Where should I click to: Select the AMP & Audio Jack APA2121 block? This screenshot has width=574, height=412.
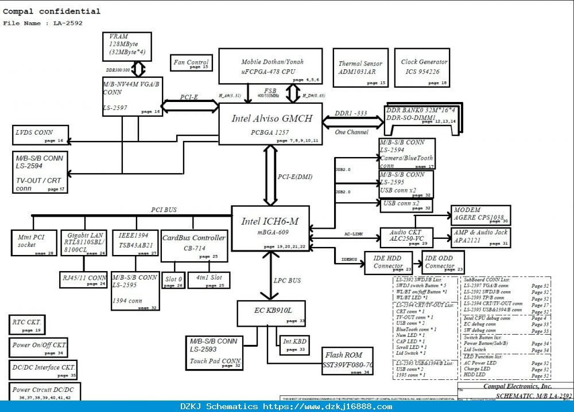tap(480, 238)
